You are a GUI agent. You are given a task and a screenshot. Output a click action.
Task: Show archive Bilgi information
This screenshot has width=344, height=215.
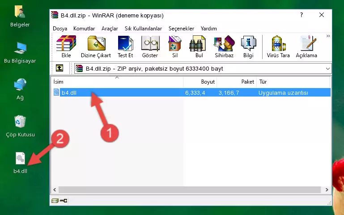click(248, 46)
